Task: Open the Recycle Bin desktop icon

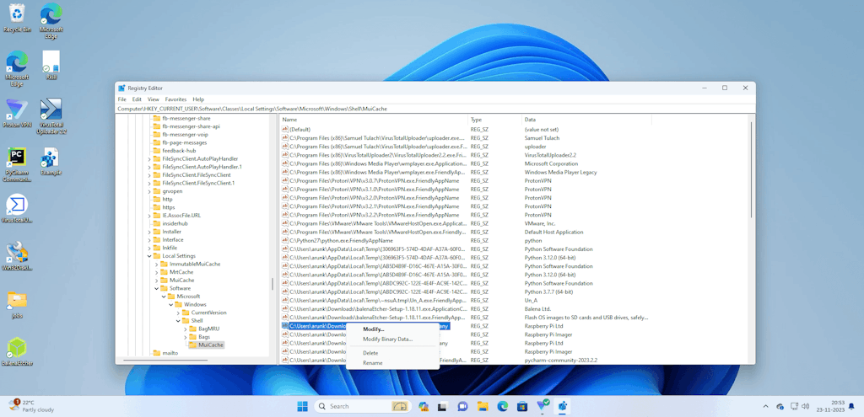Action: [x=17, y=18]
